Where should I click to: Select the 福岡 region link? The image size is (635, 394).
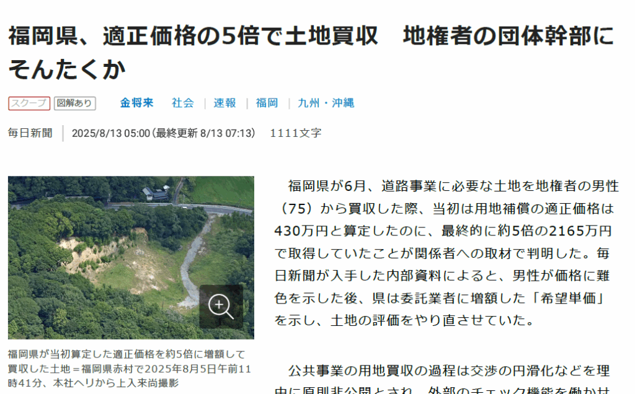coord(267,103)
